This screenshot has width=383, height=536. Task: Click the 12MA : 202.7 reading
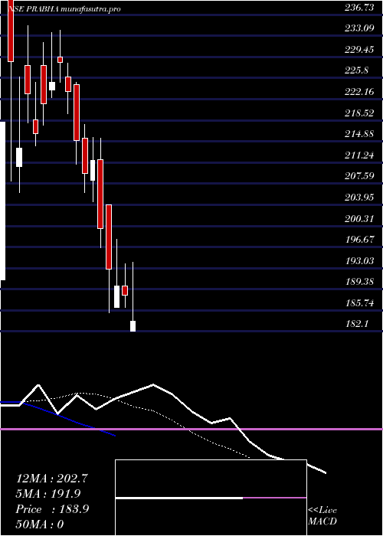coord(52,479)
